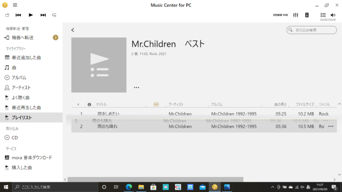This screenshot has width=342, height=192.
Task: Sort by 曲の長さ column header
Action: (x=280, y=105)
